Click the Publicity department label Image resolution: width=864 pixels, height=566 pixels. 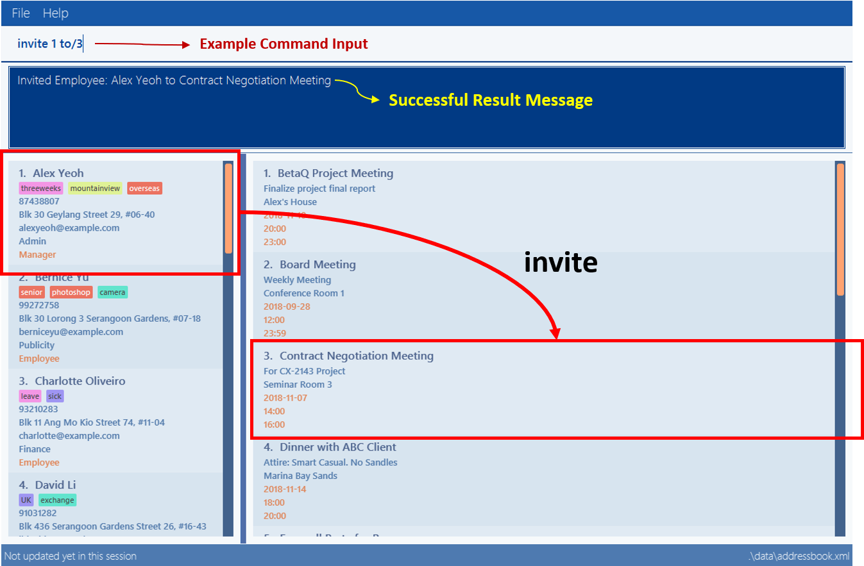click(37, 345)
